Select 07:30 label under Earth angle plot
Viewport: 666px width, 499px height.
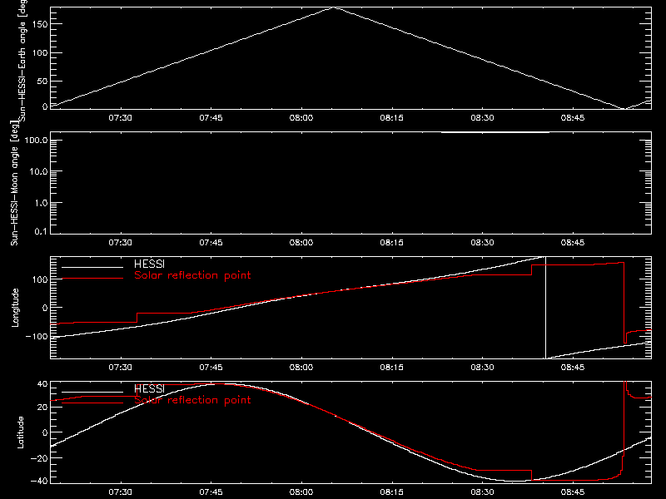point(120,118)
